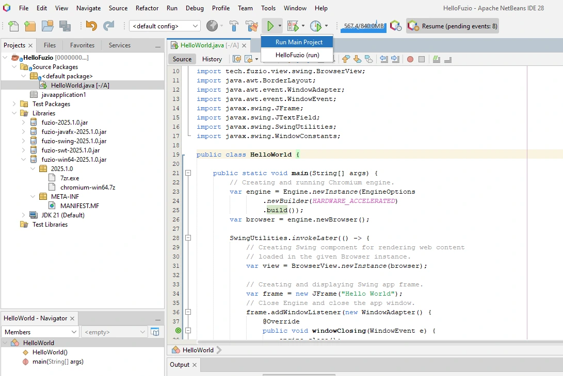The height and width of the screenshot is (376, 563).
Task: Click the green Run Project arrow
Action: (x=270, y=26)
